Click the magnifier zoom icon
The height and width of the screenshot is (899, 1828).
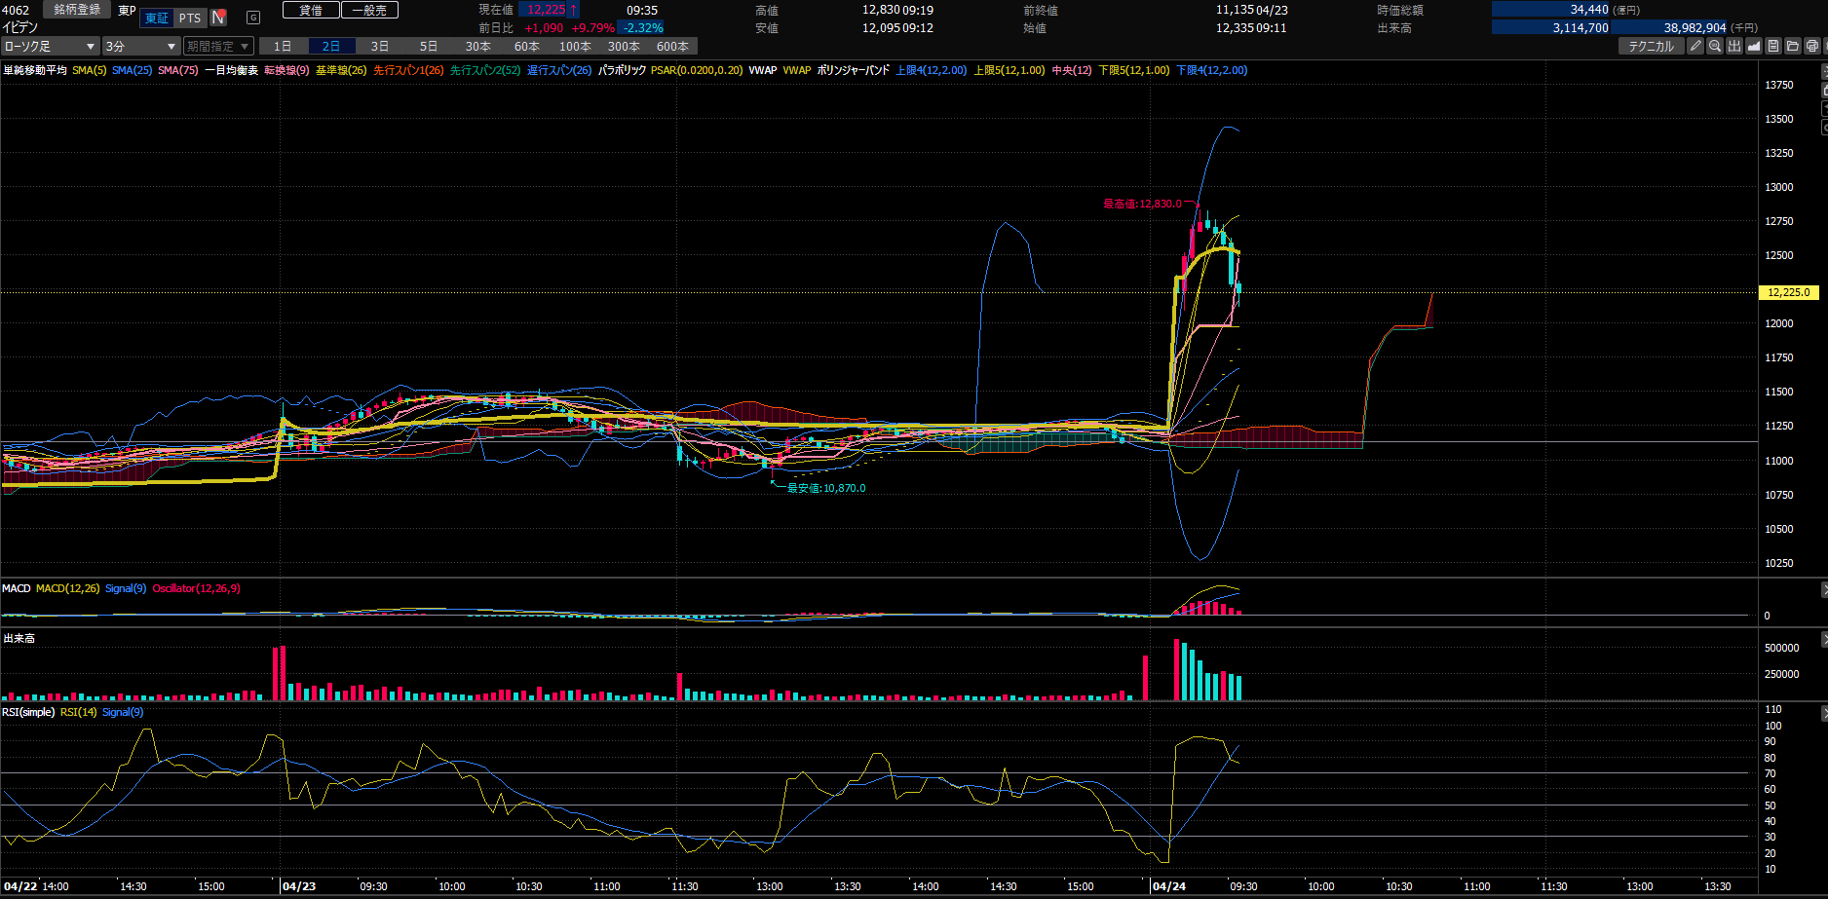(x=1715, y=46)
